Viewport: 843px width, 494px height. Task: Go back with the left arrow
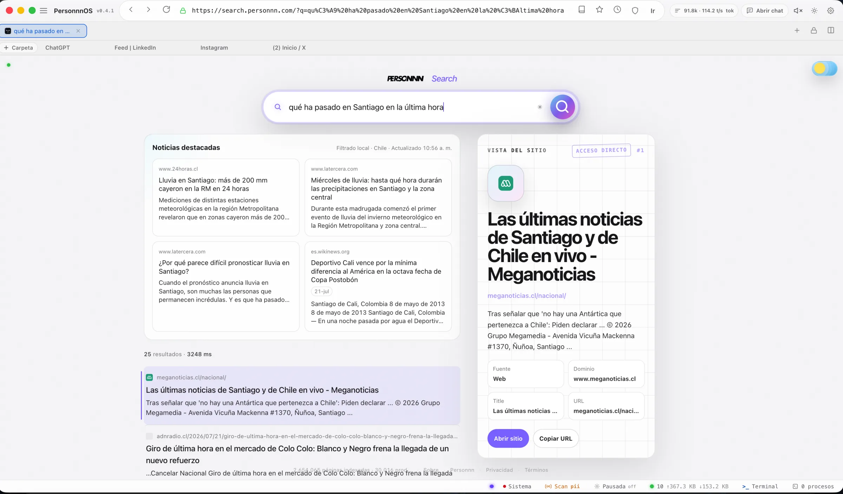(131, 10)
